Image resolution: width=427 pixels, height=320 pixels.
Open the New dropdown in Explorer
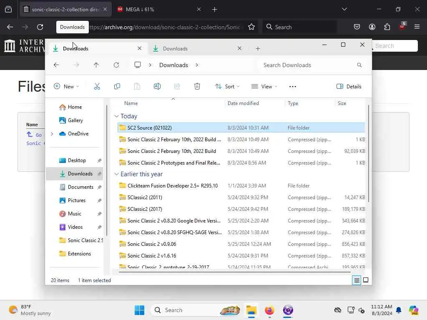(66, 87)
